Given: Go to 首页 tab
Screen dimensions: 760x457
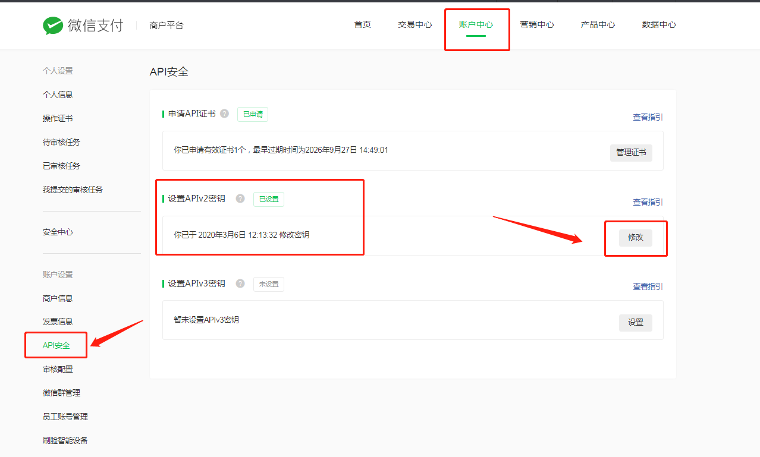Looking at the screenshot, I should point(363,25).
